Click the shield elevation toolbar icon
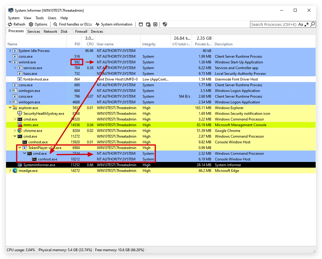The height and width of the screenshot is (259, 322). coord(165,24)
